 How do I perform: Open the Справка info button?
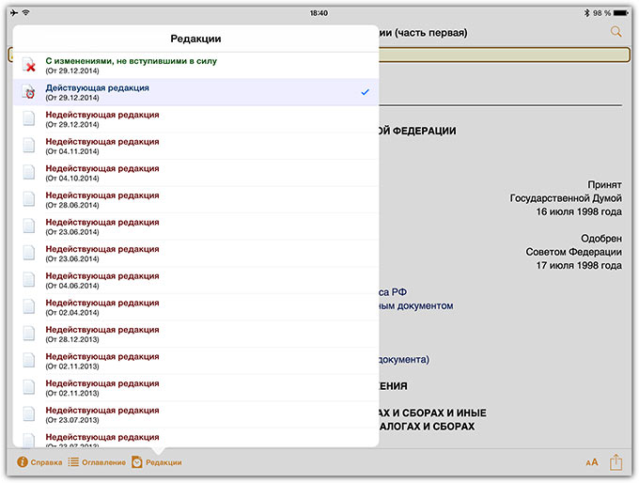[x=39, y=462]
